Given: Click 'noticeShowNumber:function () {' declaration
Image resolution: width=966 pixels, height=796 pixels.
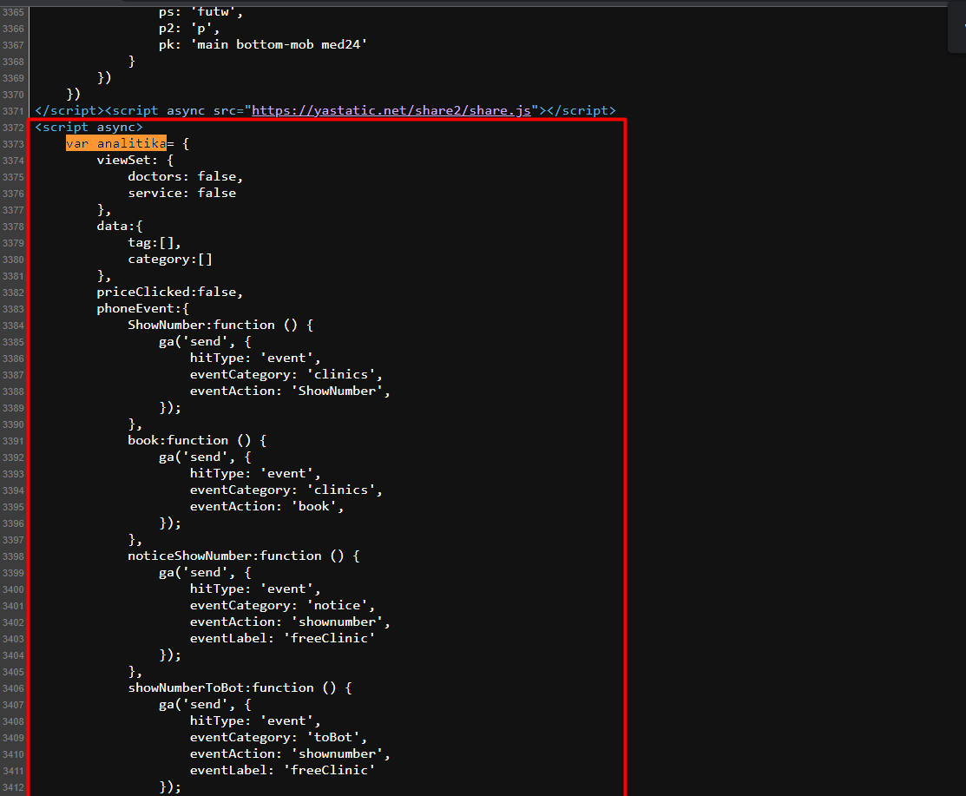Looking at the screenshot, I should click(243, 556).
